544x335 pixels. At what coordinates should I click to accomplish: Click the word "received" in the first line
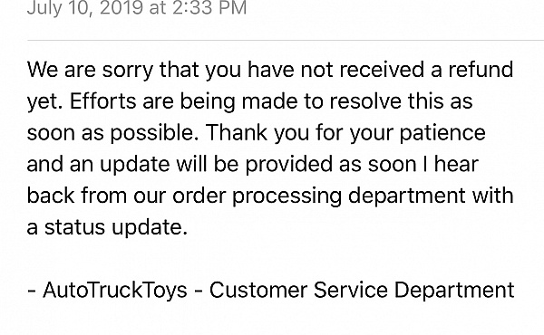[x=382, y=69]
